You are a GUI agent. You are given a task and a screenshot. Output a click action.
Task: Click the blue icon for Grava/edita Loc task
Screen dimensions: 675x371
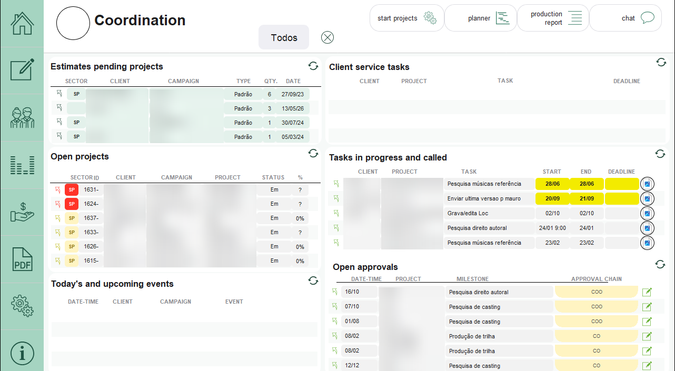tap(647, 214)
